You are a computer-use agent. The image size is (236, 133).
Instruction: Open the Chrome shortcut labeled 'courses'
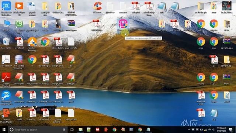click(x=201, y=77)
